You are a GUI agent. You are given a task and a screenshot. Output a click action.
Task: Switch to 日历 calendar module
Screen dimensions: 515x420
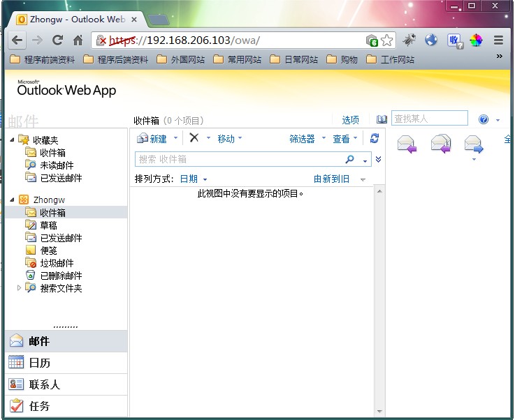tap(66, 363)
